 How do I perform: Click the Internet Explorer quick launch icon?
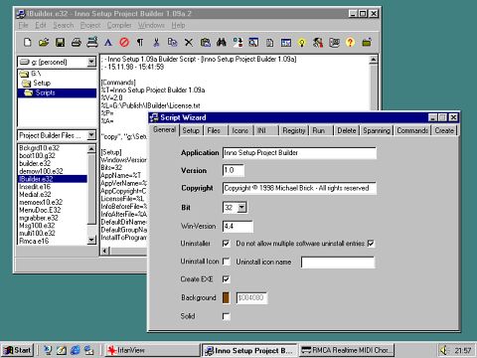point(76,350)
